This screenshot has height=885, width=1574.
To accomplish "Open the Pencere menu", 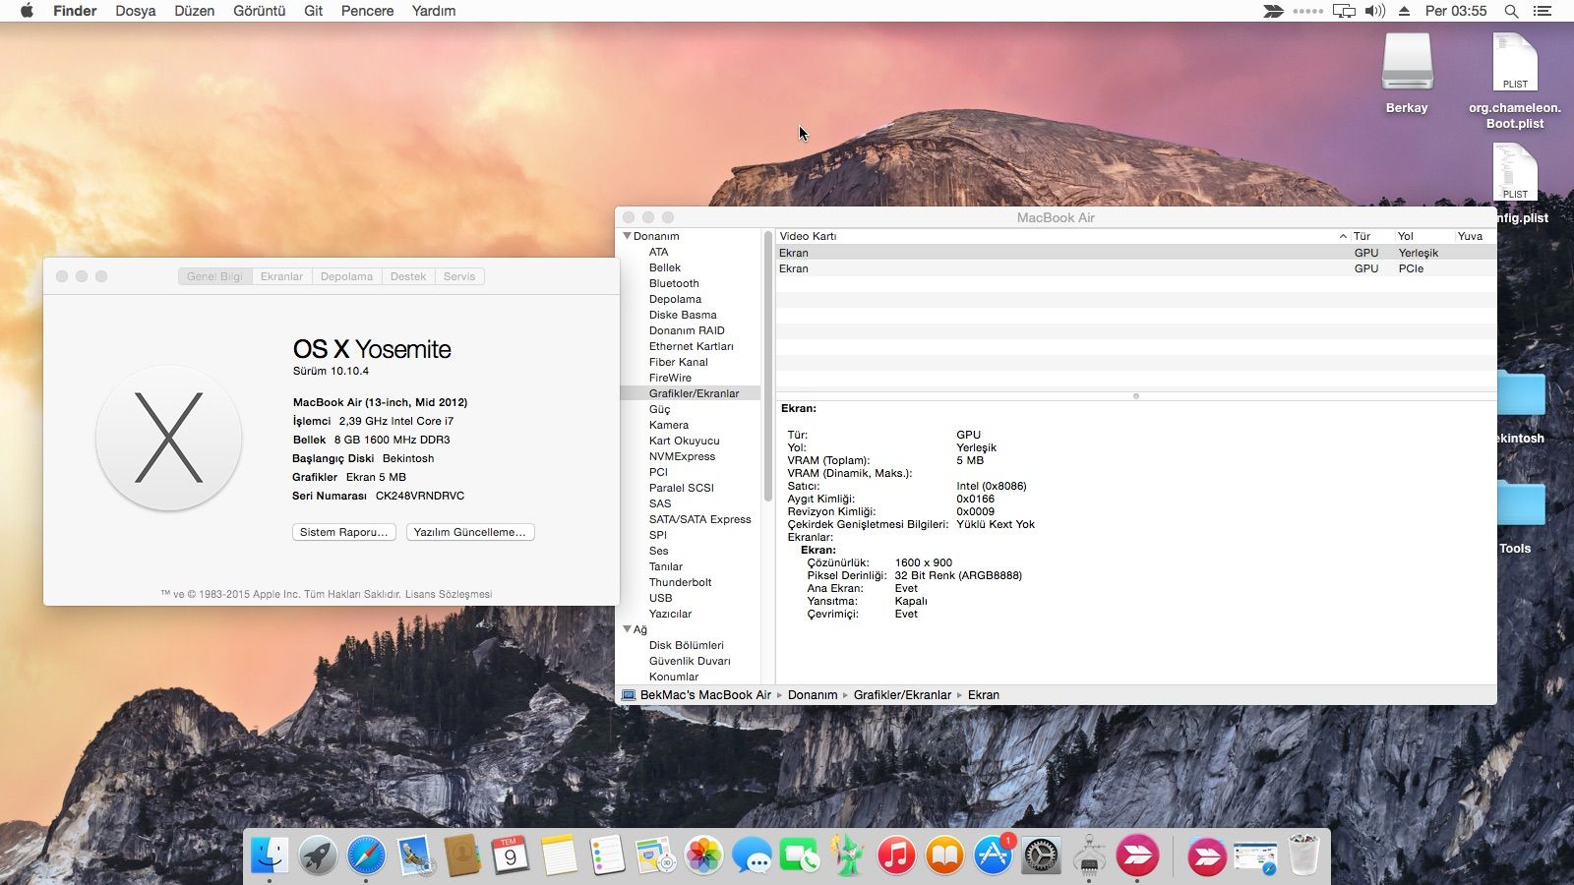I will coord(368,11).
